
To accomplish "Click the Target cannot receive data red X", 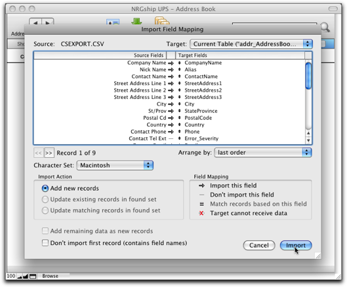I will pos(201,213).
